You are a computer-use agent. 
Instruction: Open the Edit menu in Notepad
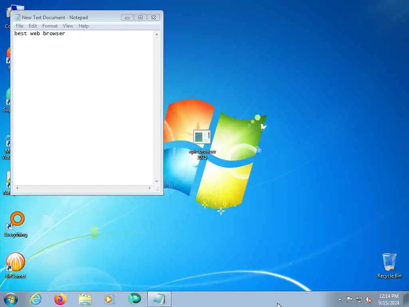(x=33, y=26)
